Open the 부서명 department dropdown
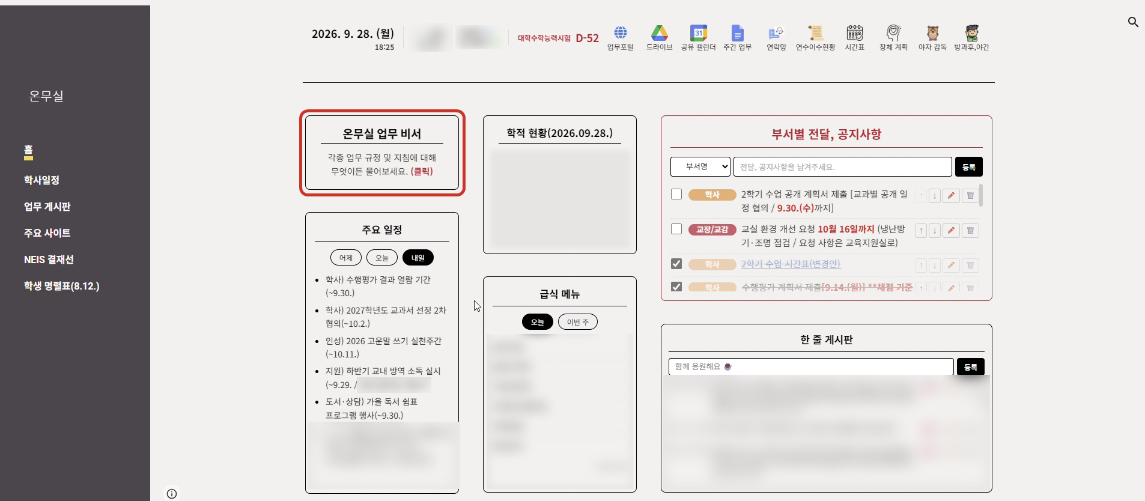This screenshot has height=501, width=1145. pos(700,166)
